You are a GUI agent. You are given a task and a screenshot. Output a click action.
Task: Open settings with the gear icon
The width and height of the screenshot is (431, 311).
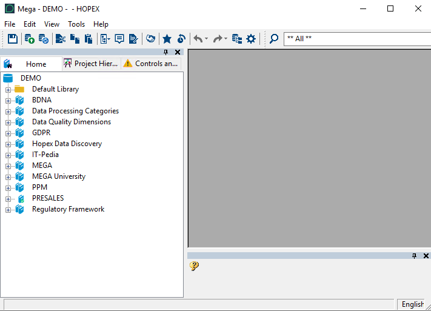[251, 39]
